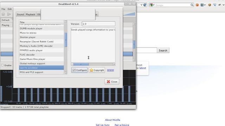Select last.fm scrobbler plugin row
The width and height of the screenshot is (225, 126).
click(x=41, y=68)
